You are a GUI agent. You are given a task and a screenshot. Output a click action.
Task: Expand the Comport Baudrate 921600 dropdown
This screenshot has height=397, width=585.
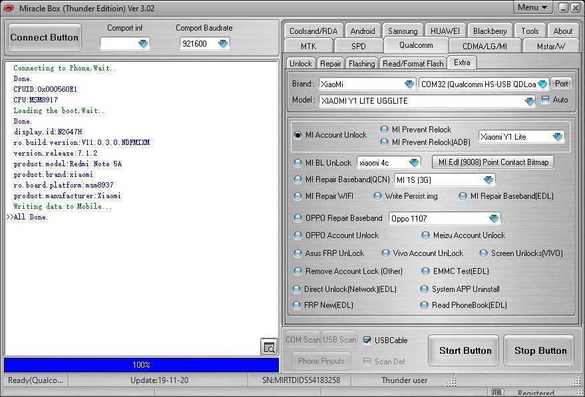pos(223,44)
